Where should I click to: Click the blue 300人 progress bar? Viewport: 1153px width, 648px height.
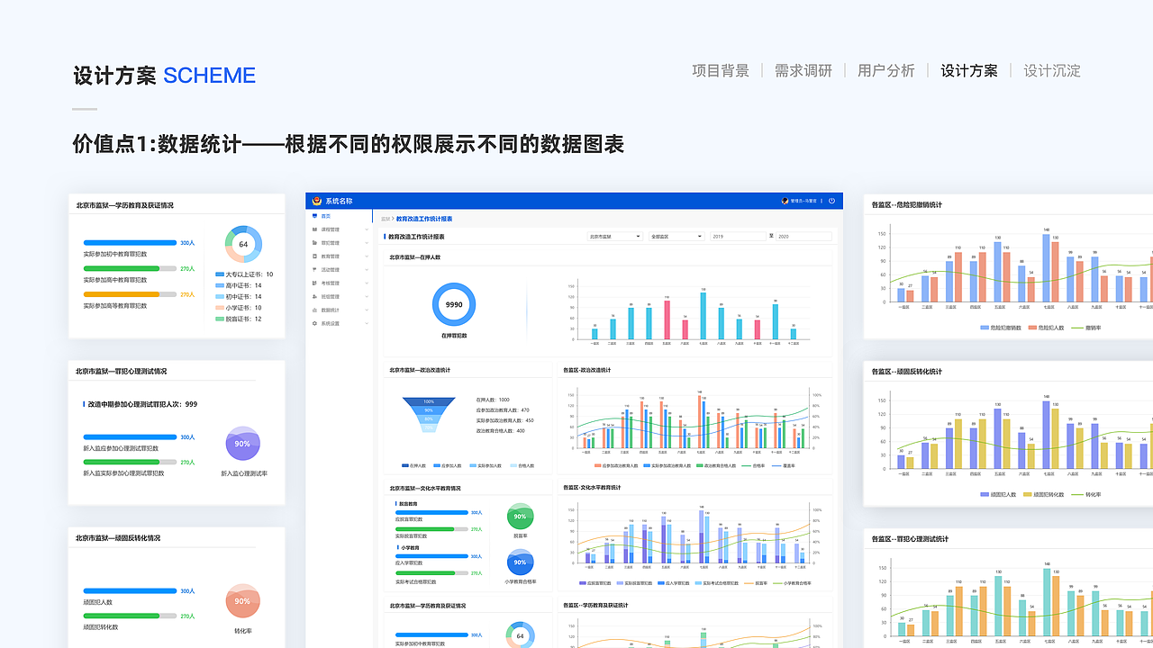pyautogui.click(x=131, y=242)
